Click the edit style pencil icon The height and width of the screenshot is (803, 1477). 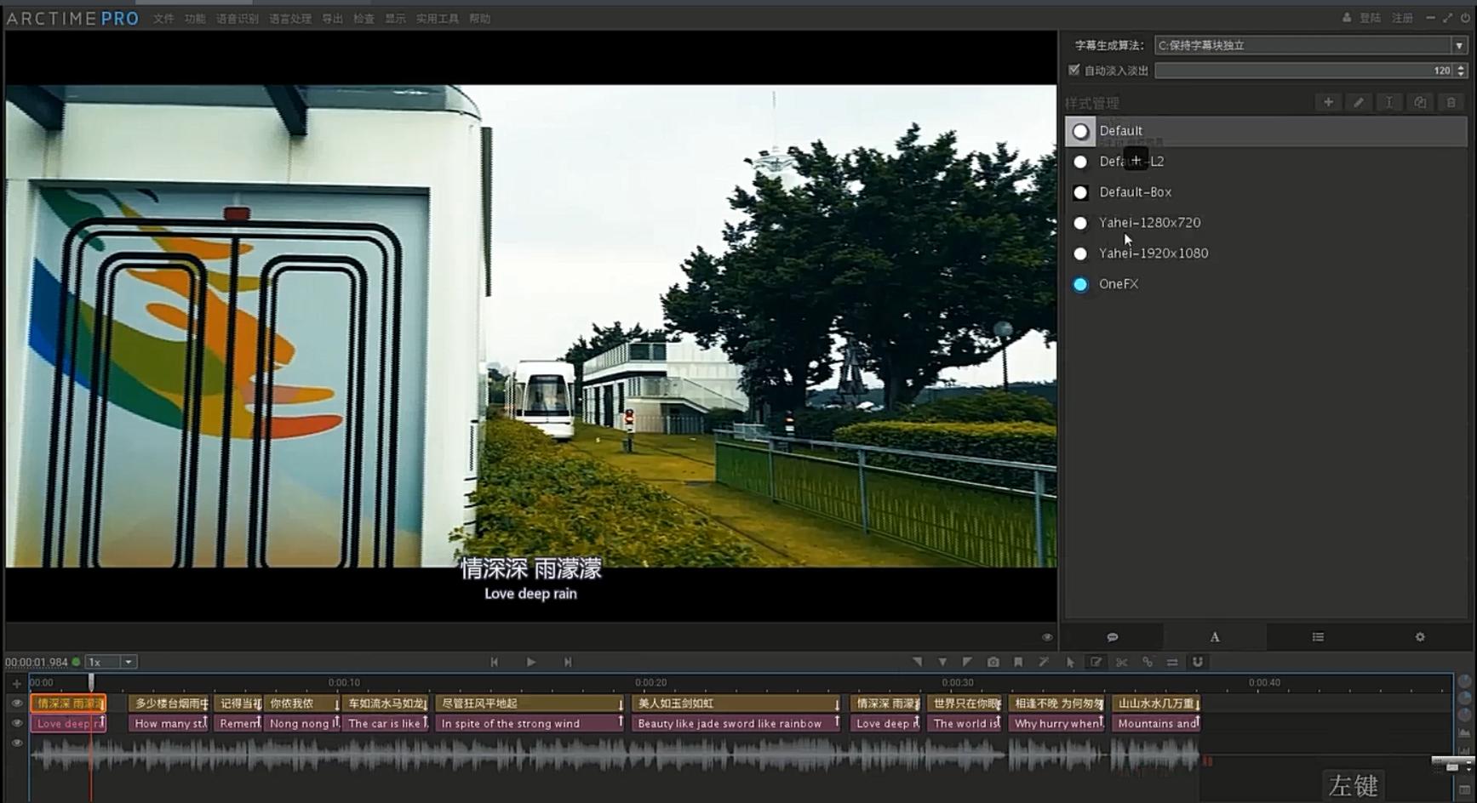[1359, 102]
